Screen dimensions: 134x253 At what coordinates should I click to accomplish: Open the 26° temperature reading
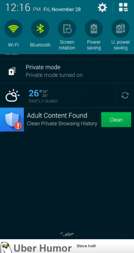click(36, 93)
